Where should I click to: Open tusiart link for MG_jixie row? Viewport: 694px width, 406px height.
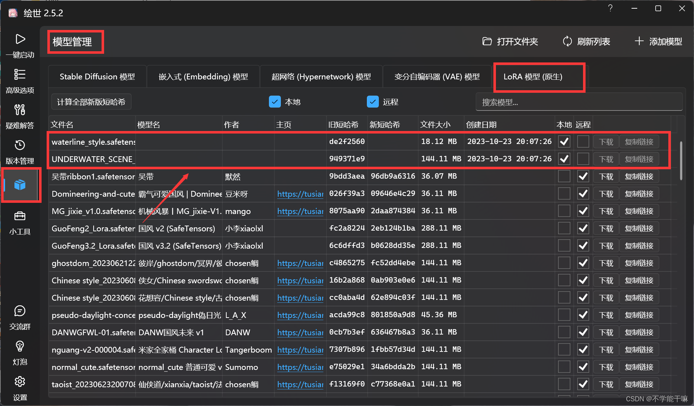click(300, 211)
